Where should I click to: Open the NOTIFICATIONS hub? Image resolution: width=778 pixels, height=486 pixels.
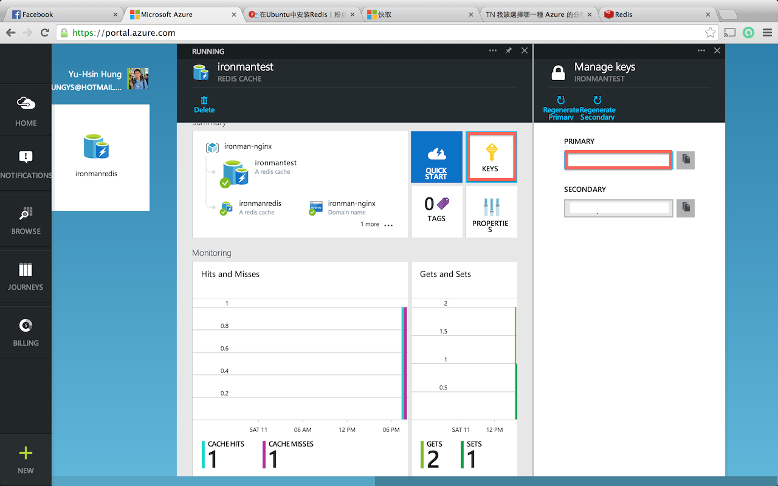coord(26,165)
